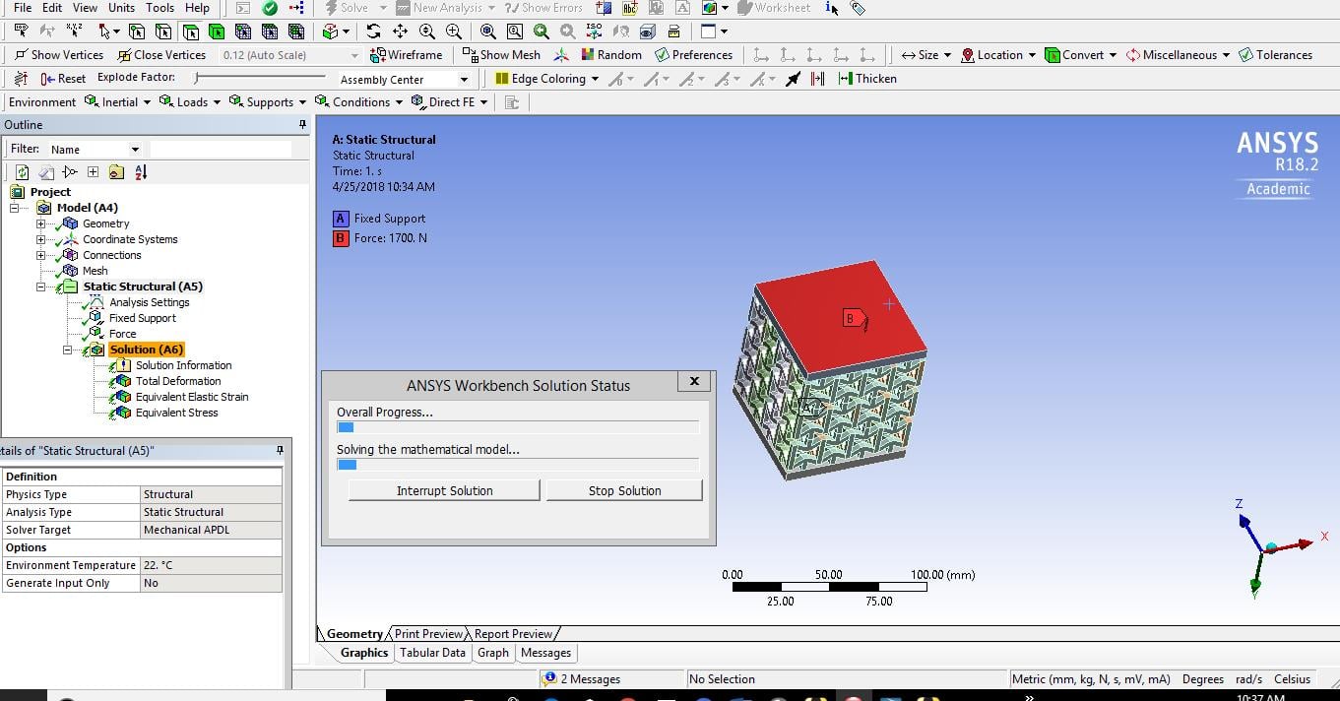Click the Preferences button
Image resolution: width=1340 pixels, height=701 pixels.
pos(694,55)
